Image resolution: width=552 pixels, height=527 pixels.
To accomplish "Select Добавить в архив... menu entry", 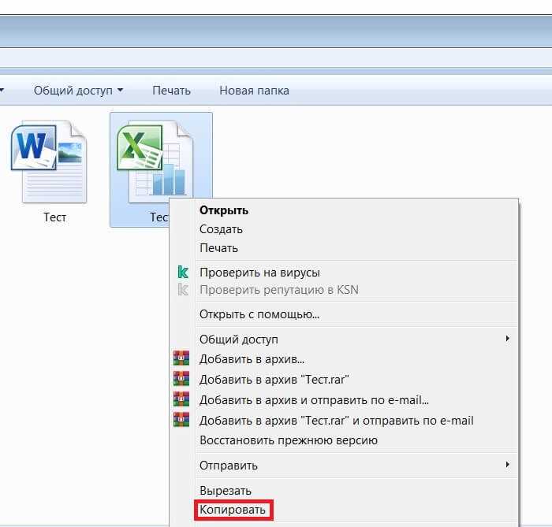I will point(252,359).
